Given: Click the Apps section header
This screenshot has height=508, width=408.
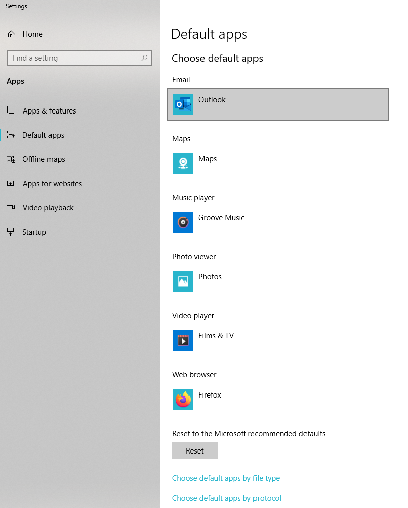Looking at the screenshot, I should [x=15, y=81].
